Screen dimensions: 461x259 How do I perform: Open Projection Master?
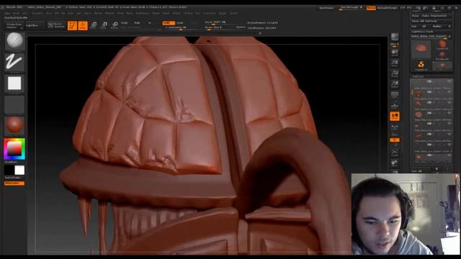[14, 26]
